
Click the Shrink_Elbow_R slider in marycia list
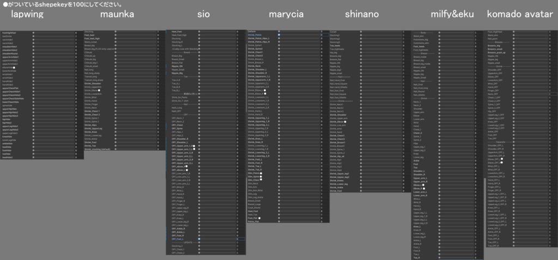click(299, 94)
